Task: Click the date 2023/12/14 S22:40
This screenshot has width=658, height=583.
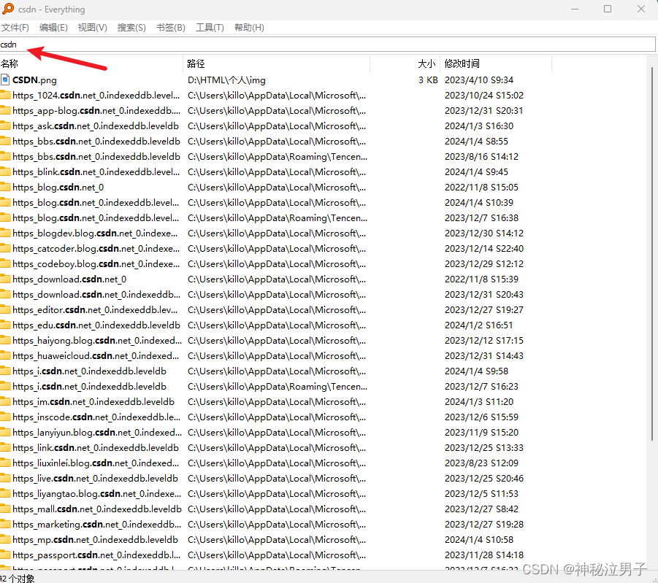Action: 484,248
